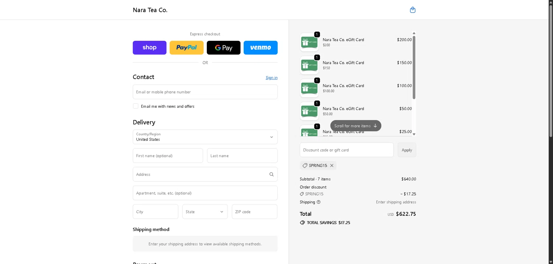The image size is (553, 264).
Task: Check out with Shop Pay
Action: (x=150, y=47)
